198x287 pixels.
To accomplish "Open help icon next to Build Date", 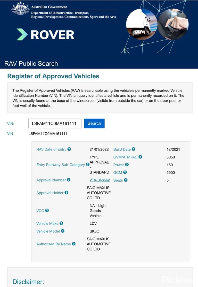I will pos(134,149).
